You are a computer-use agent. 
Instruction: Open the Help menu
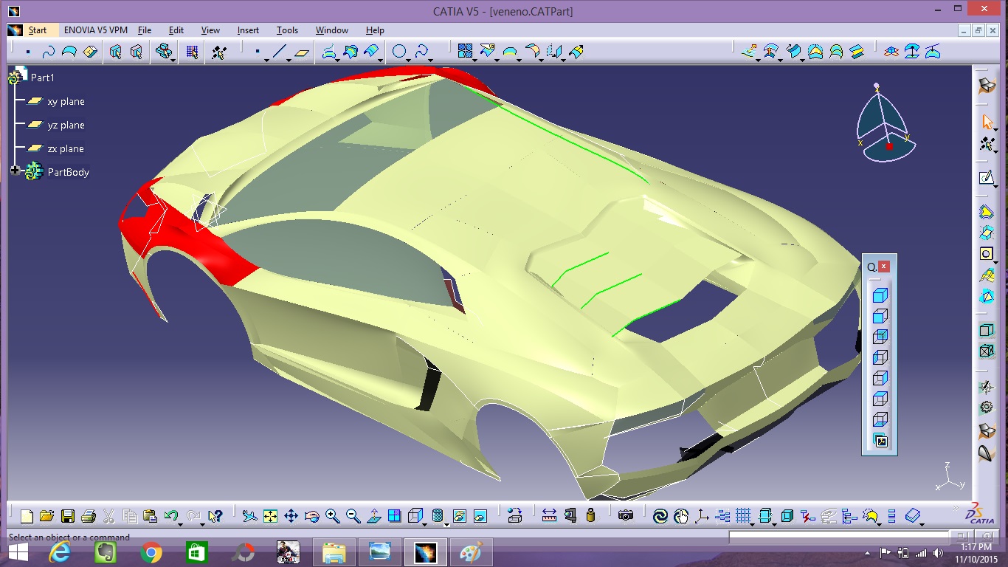coord(375,30)
